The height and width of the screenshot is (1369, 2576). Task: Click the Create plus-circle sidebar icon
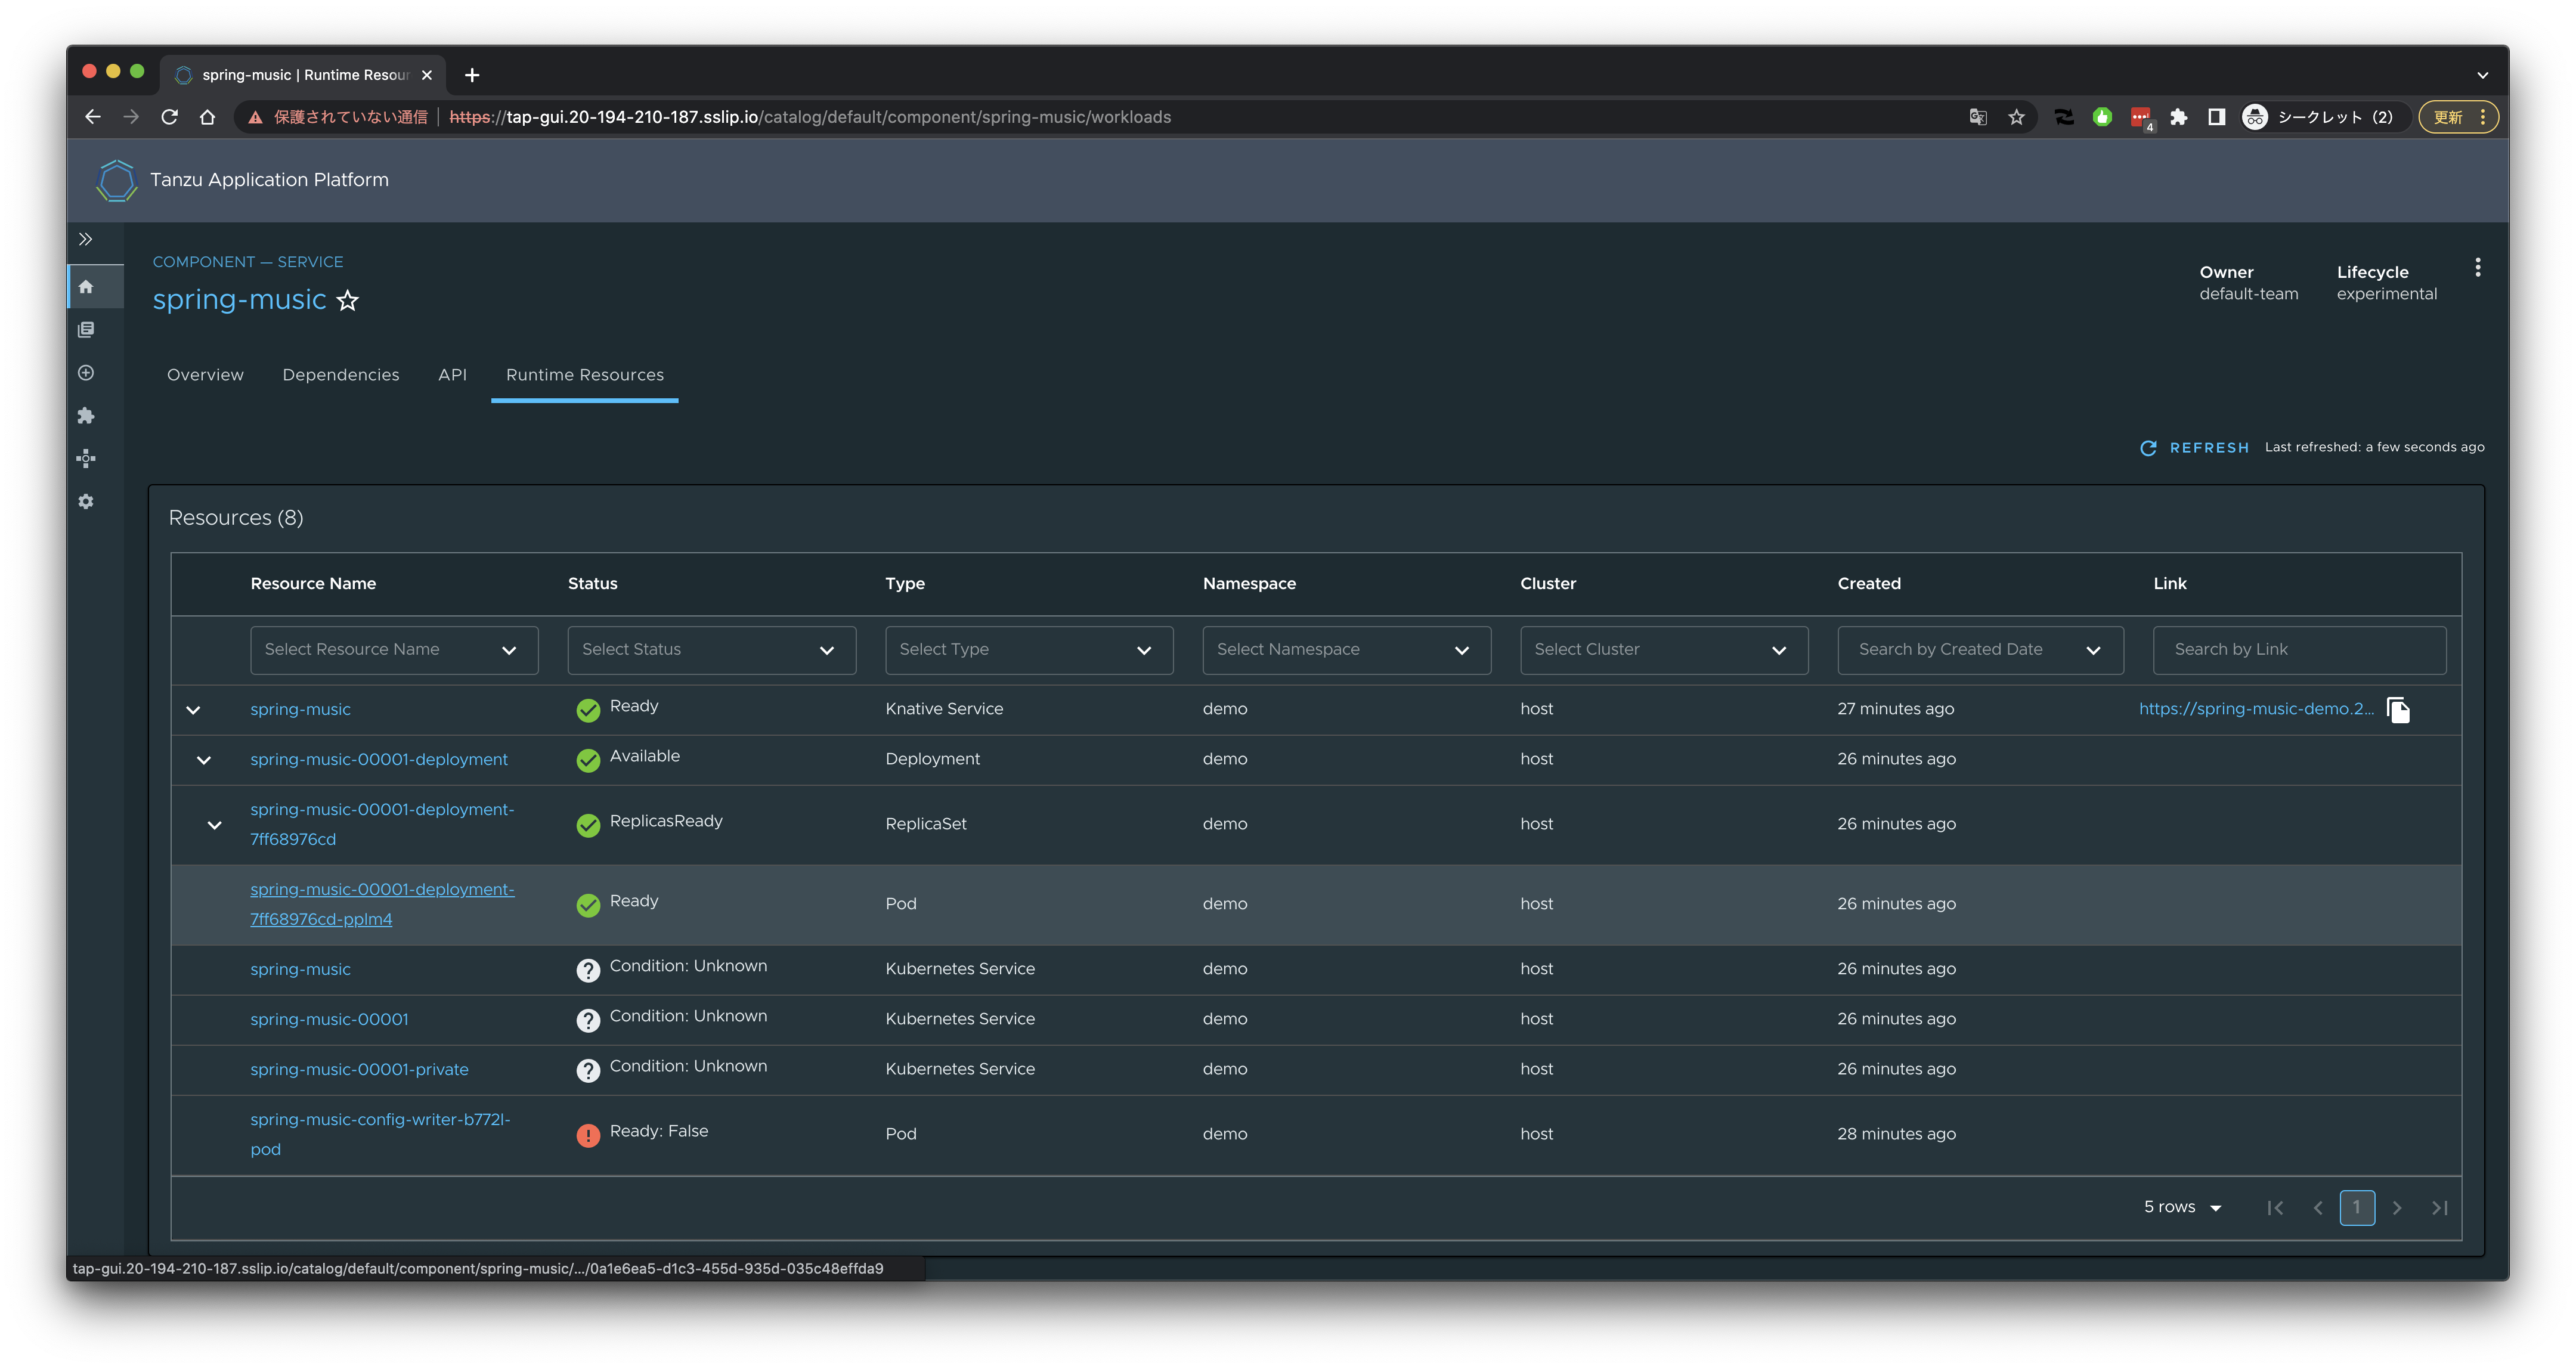[x=86, y=373]
